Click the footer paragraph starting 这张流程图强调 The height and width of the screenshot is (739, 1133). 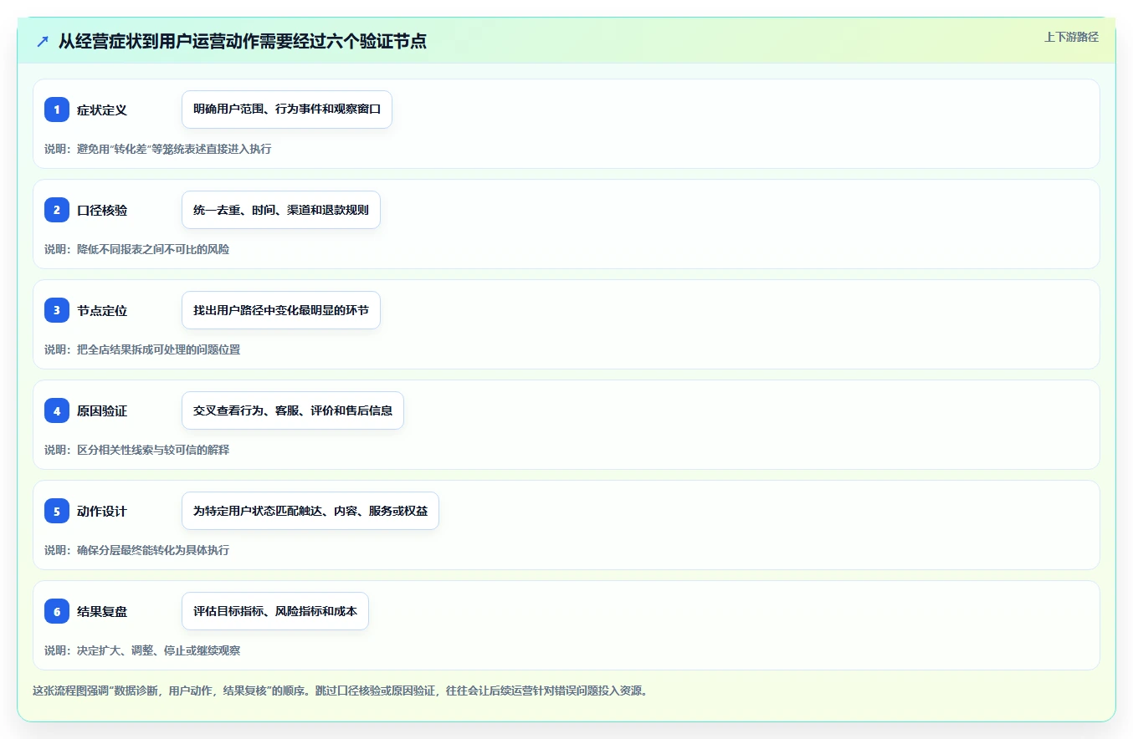pos(340,691)
